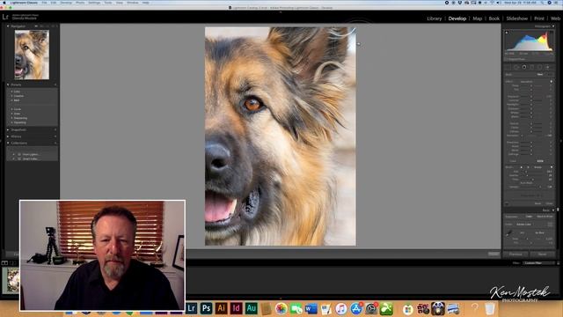
Task: Switch to the Book module
Action: click(494, 18)
